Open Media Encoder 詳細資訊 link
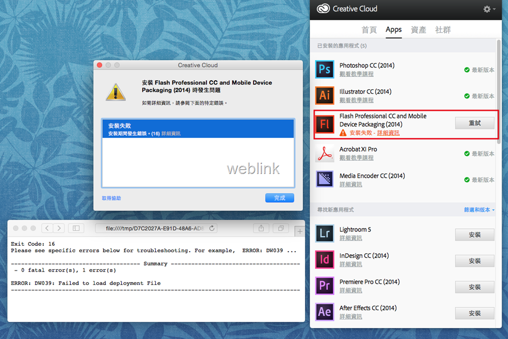Viewport: 508px width, 339px height. pyautogui.click(x=351, y=184)
